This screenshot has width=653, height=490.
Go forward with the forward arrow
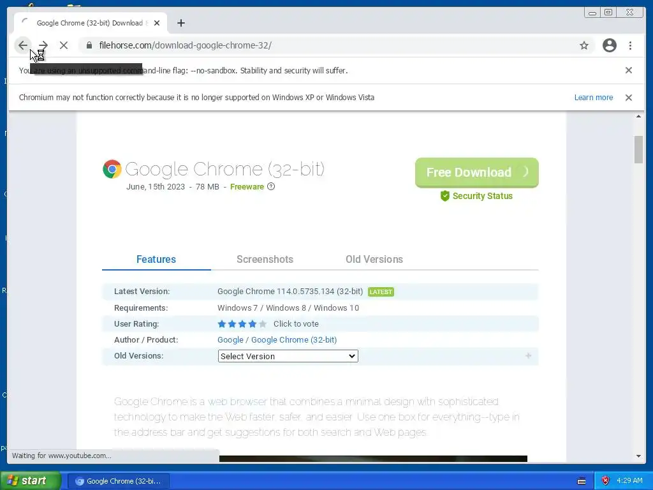tap(43, 45)
